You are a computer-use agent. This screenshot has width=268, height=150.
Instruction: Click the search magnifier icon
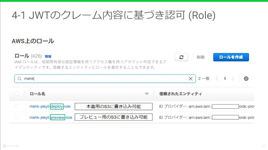tap(20, 78)
